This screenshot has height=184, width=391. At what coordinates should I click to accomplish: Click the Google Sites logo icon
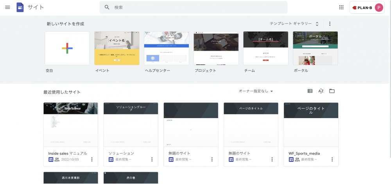(x=20, y=7)
